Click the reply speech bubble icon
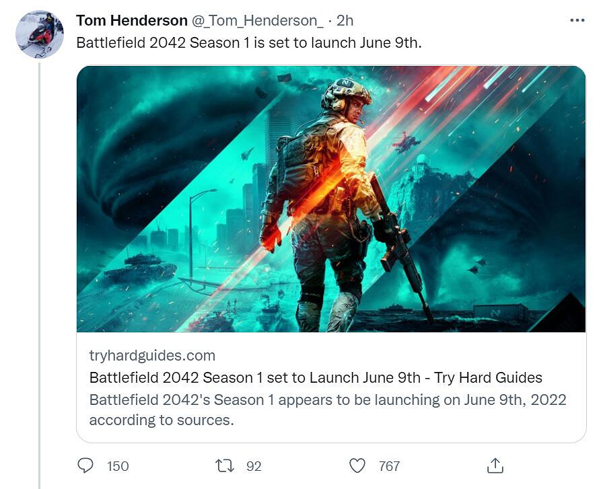601x489 pixels. 85,465
